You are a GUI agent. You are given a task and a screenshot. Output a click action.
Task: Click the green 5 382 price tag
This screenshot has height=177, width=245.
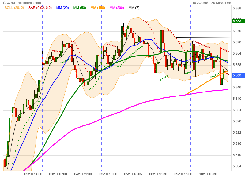coord(238,21)
